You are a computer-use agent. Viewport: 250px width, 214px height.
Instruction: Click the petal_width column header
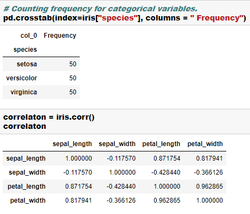pyautogui.click(x=205, y=144)
